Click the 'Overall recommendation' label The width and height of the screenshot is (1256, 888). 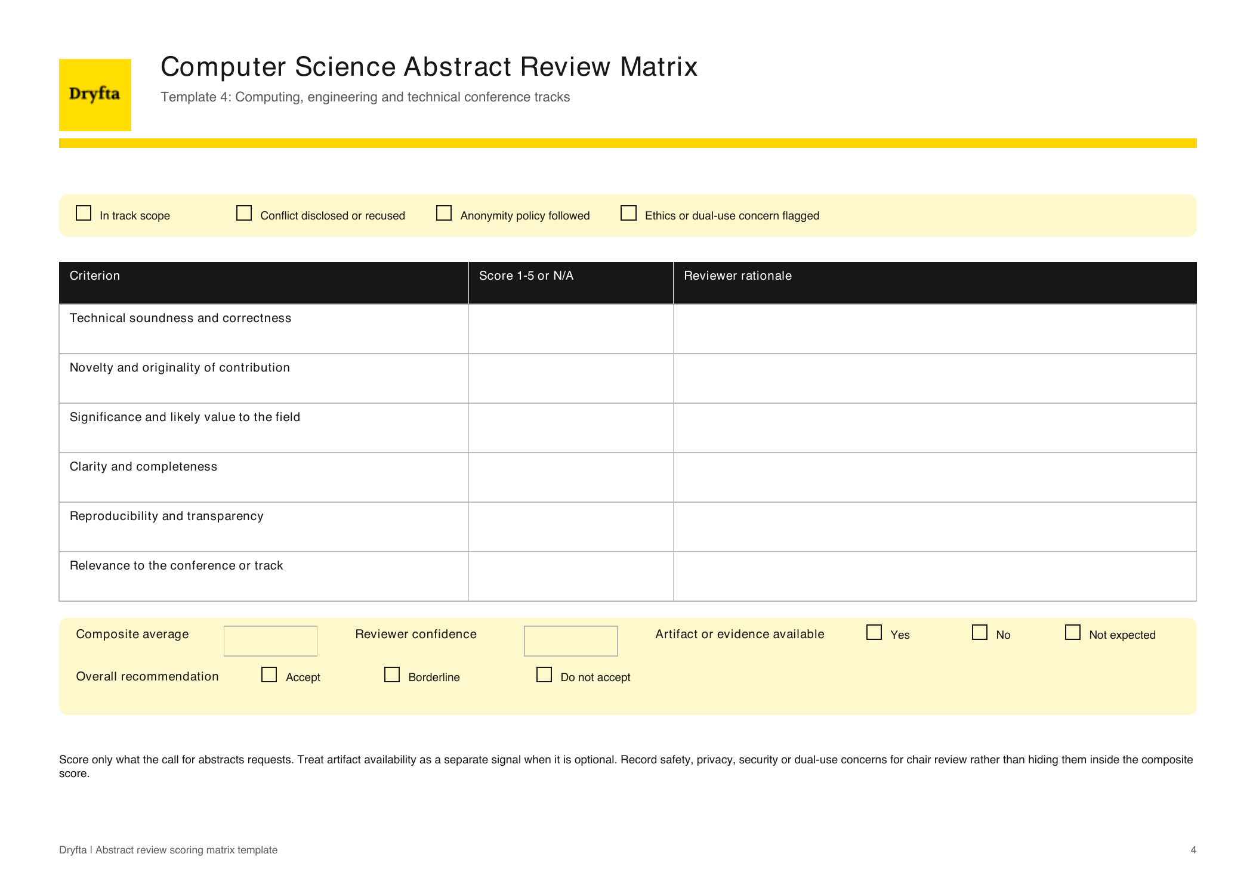tap(147, 676)
